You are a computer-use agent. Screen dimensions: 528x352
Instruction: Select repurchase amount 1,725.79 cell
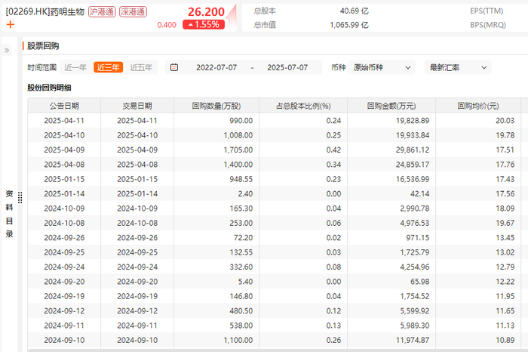click(391, 252)
